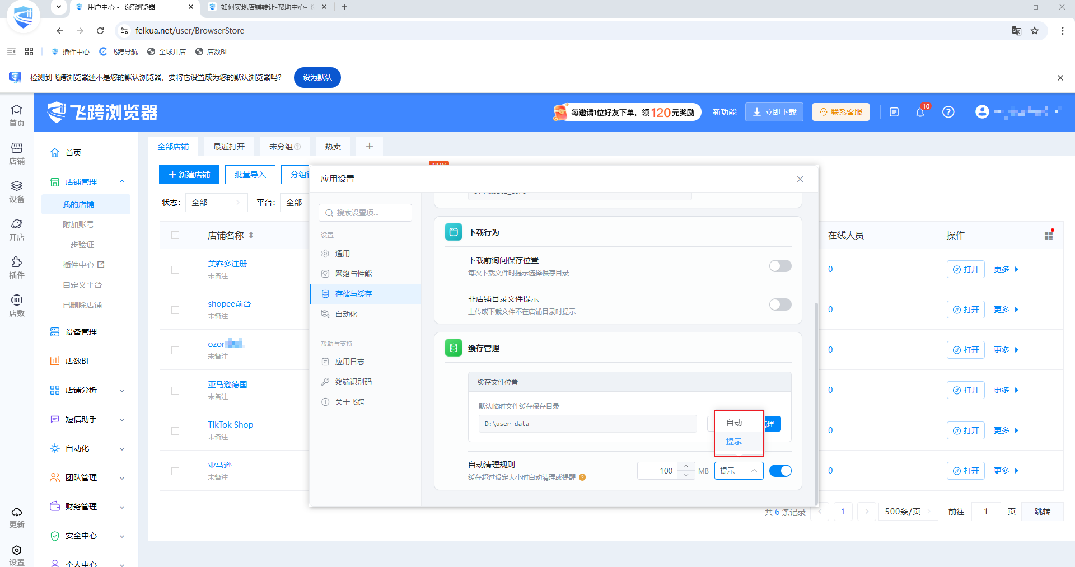Check the box for TikTok Shop row
Viewport: 1075px width, 567px height.
[175, 431]
